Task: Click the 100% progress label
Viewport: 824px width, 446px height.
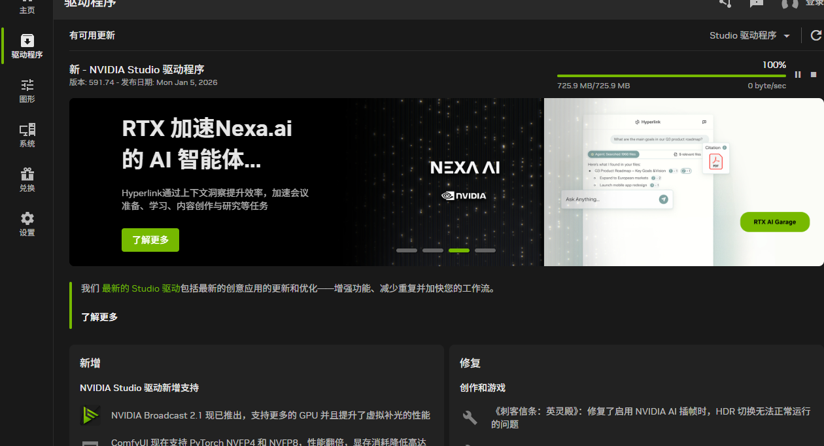Action: coord(774,65)
